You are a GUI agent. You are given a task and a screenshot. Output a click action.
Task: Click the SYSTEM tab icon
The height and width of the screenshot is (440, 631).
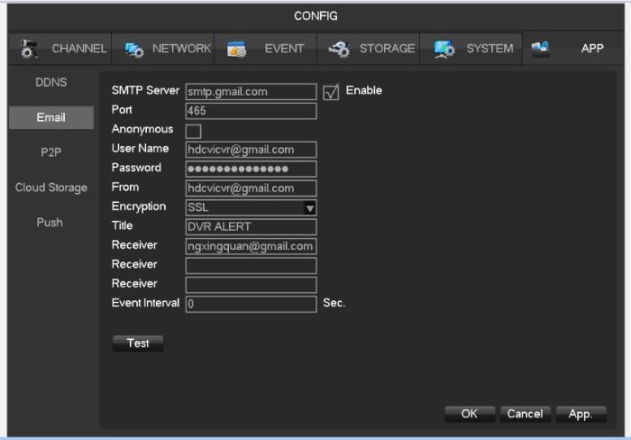pyautogui.click(x=444, y=49)
